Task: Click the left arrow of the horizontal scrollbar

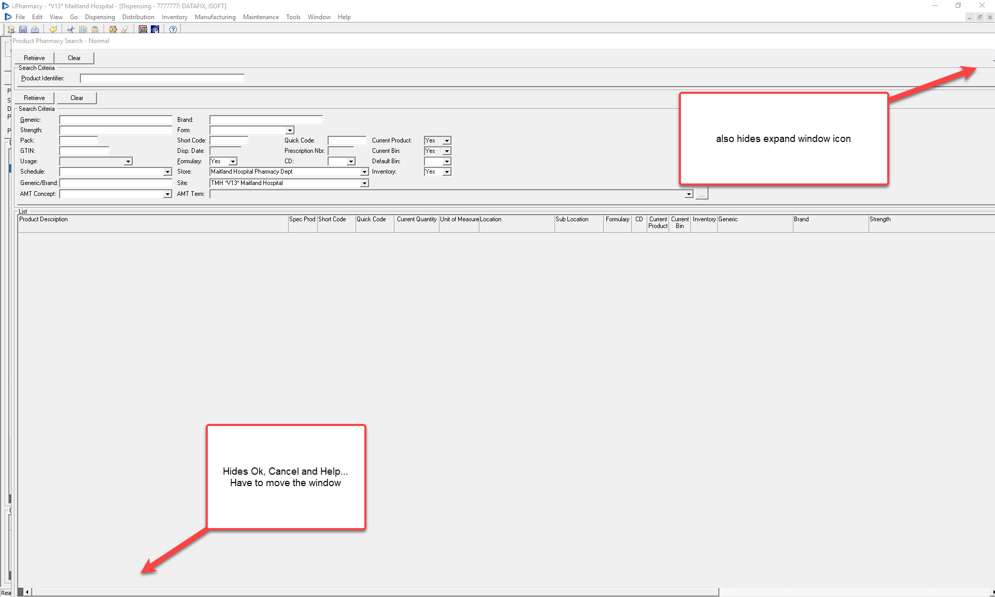Action: coord(27,592)
